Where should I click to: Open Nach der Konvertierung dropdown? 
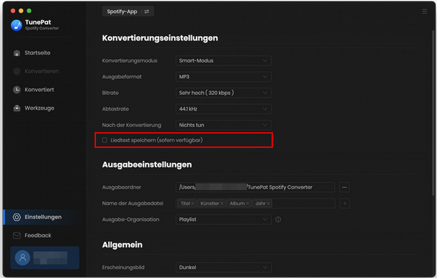tap(223, 125)
